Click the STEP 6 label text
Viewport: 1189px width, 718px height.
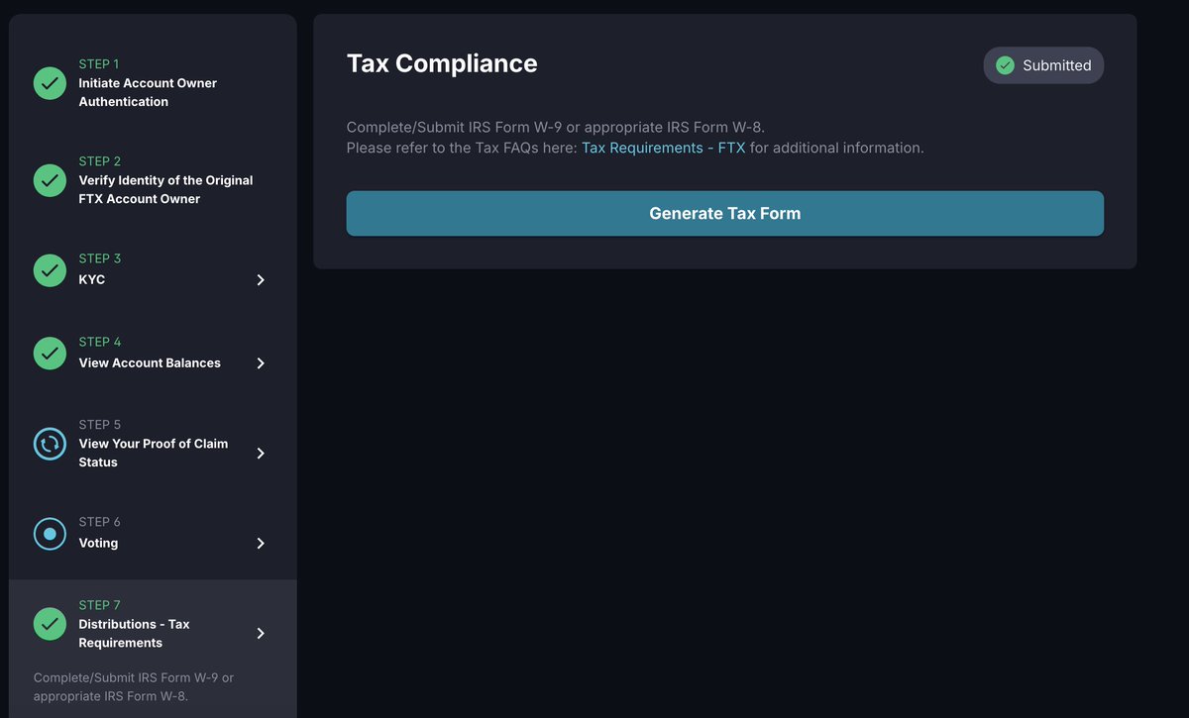pyautogui.click(x=100, y=522)
